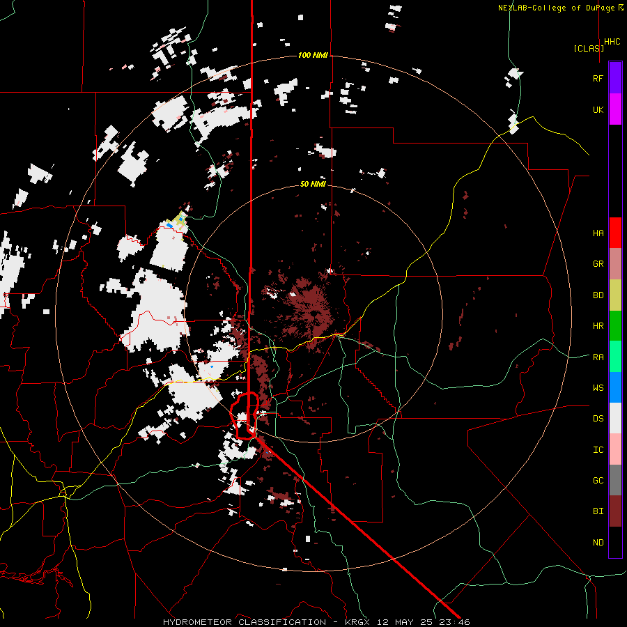Screen dimensions: 627x627
Task: Click the RA legend label
Action: tap(598, 357)
